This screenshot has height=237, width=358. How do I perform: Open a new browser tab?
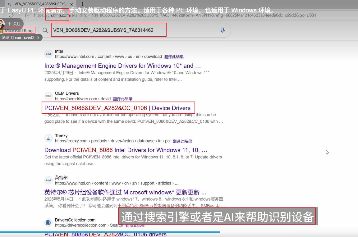[x=82, y=4]
